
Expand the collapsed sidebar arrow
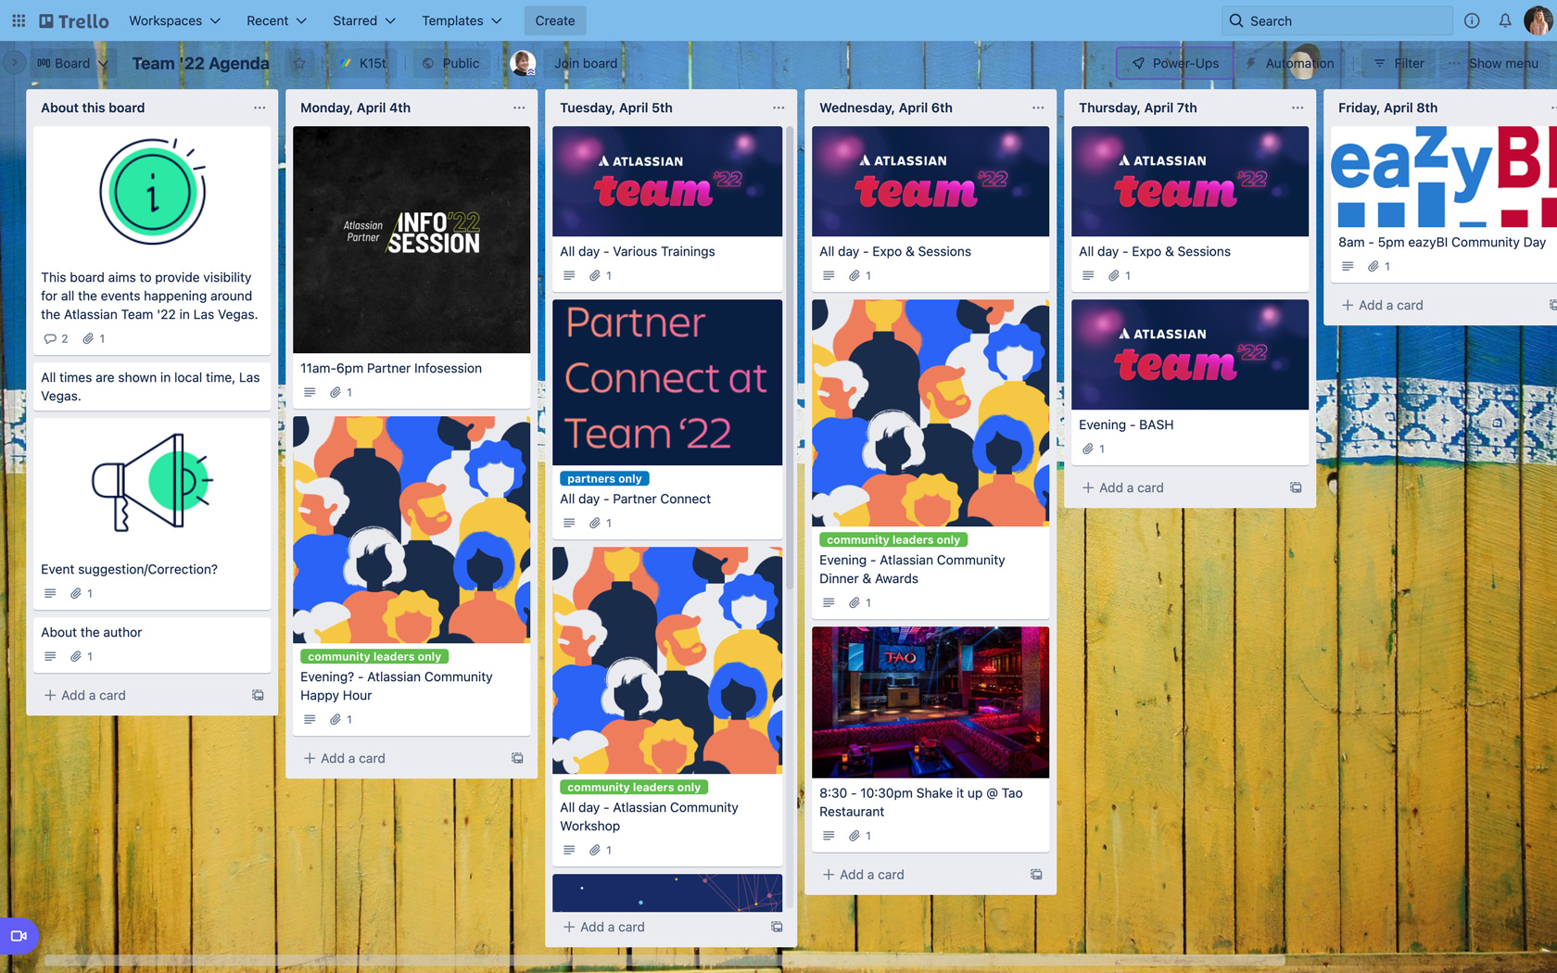click(x=13, y=63)
